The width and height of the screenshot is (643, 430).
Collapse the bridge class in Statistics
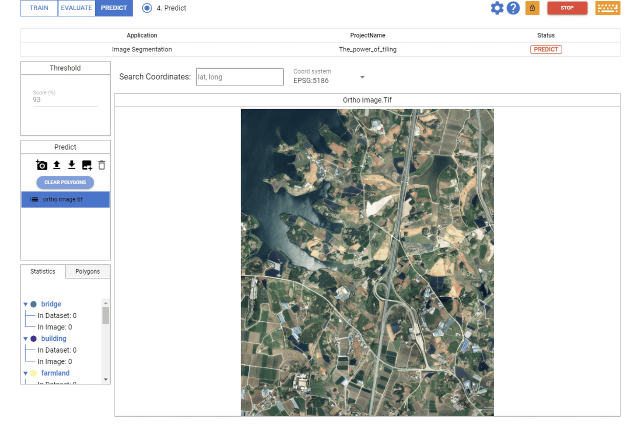point(26,303)
